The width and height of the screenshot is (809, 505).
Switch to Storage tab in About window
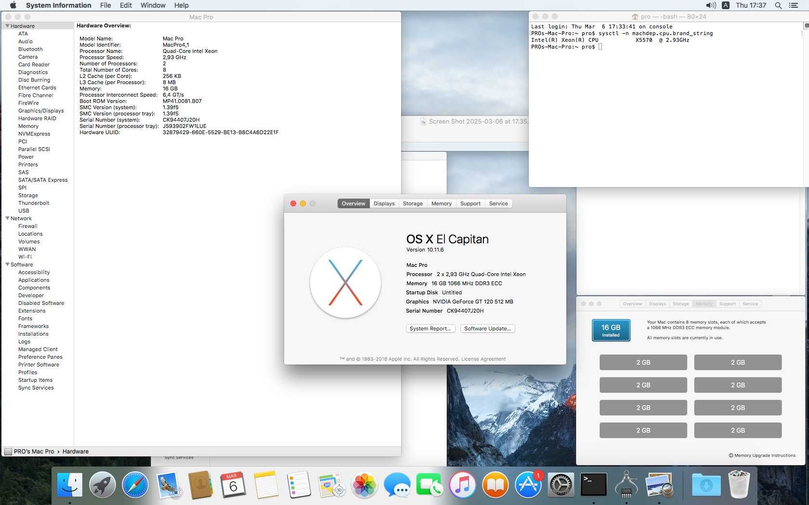coord(413,203)
